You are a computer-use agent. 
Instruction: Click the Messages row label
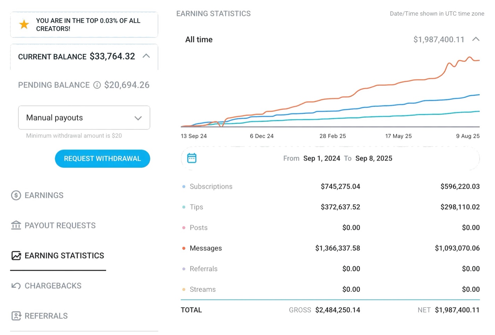[x=206, y=248]
